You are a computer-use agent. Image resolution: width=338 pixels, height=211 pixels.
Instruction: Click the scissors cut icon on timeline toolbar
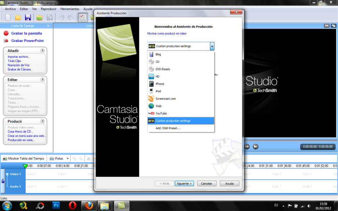(x=88, y=159)
